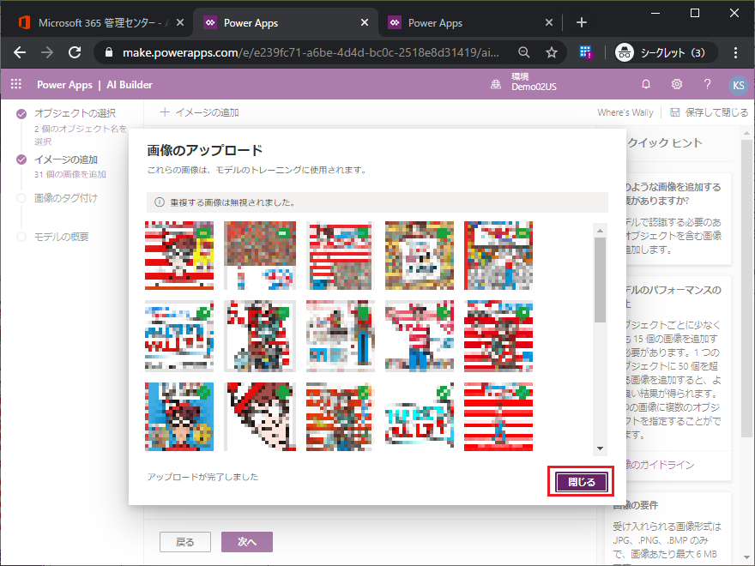Open the Power Apps app launcher waffle
This screenshot has height=566, width=755.
pyautogui.click(x=15, y=84)
